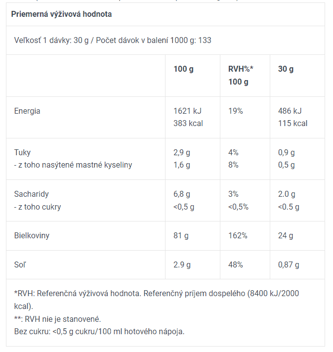Click the Priemerná výživová hodnota heading
The image size is (333, 352).
61,14
